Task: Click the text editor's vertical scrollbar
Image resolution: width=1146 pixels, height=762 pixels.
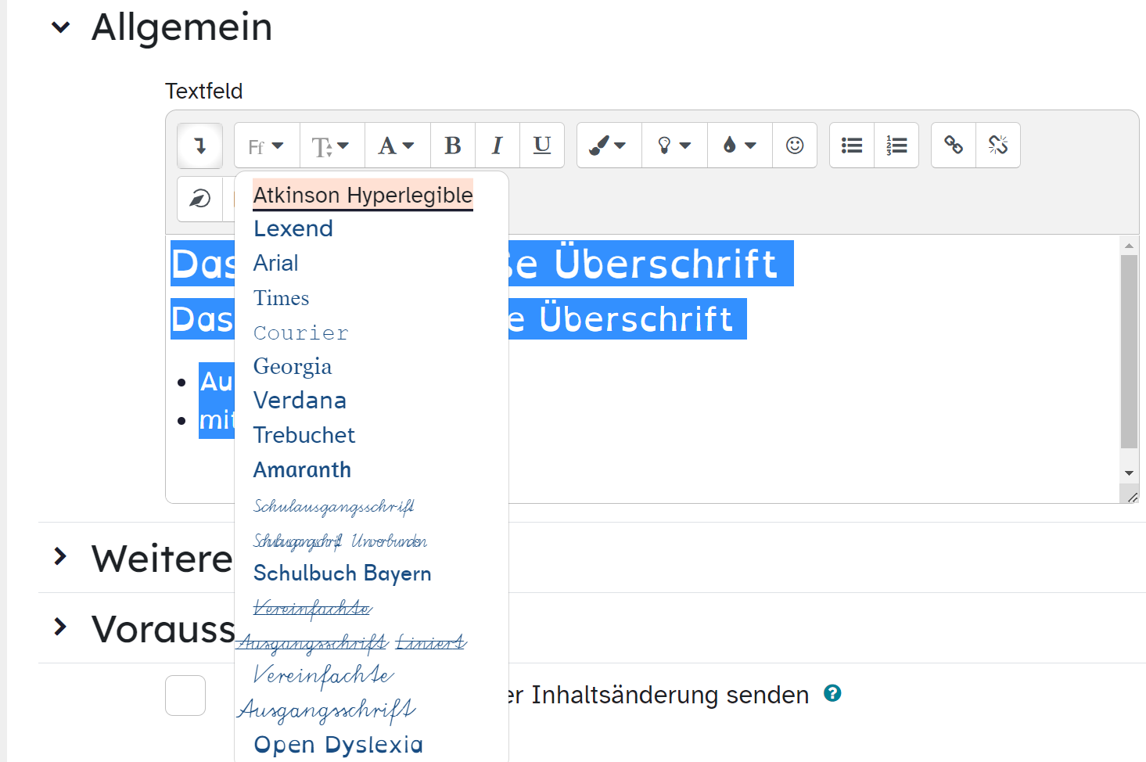Action: tap(1129, 352)
